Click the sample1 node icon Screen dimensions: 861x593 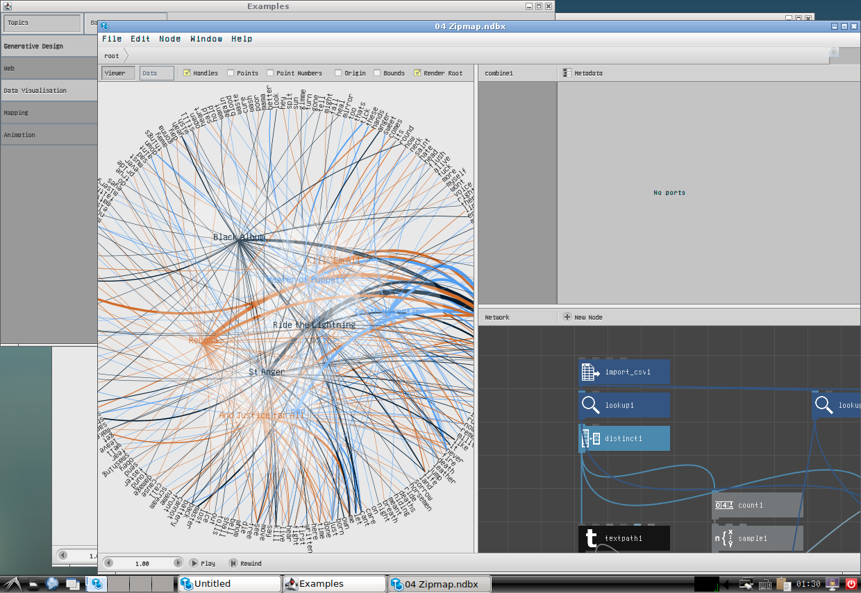tap(724, 538)
